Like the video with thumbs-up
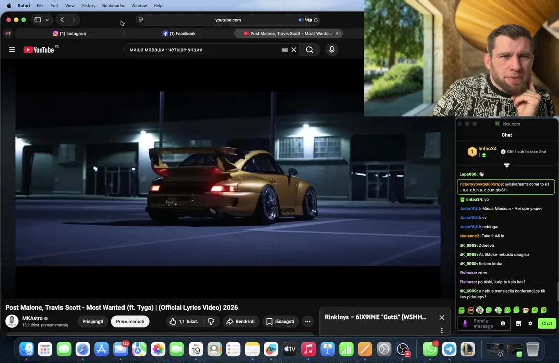Screen dimensions: 559x363 pyautogui.click(x=184, y=321)
